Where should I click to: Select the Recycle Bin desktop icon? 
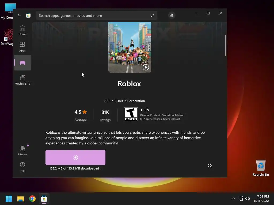click(261, 168)
